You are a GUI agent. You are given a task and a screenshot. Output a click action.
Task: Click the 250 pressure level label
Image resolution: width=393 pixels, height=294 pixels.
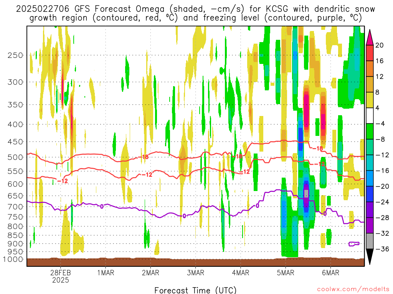[15, 55]
